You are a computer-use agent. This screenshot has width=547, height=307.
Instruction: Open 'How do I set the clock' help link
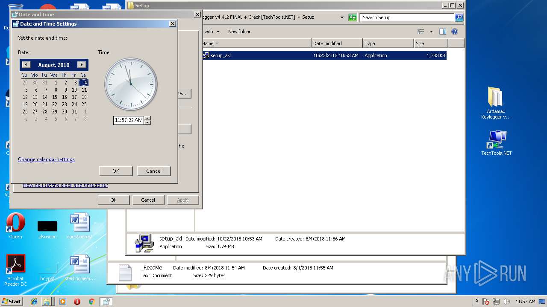coord(65,185)
